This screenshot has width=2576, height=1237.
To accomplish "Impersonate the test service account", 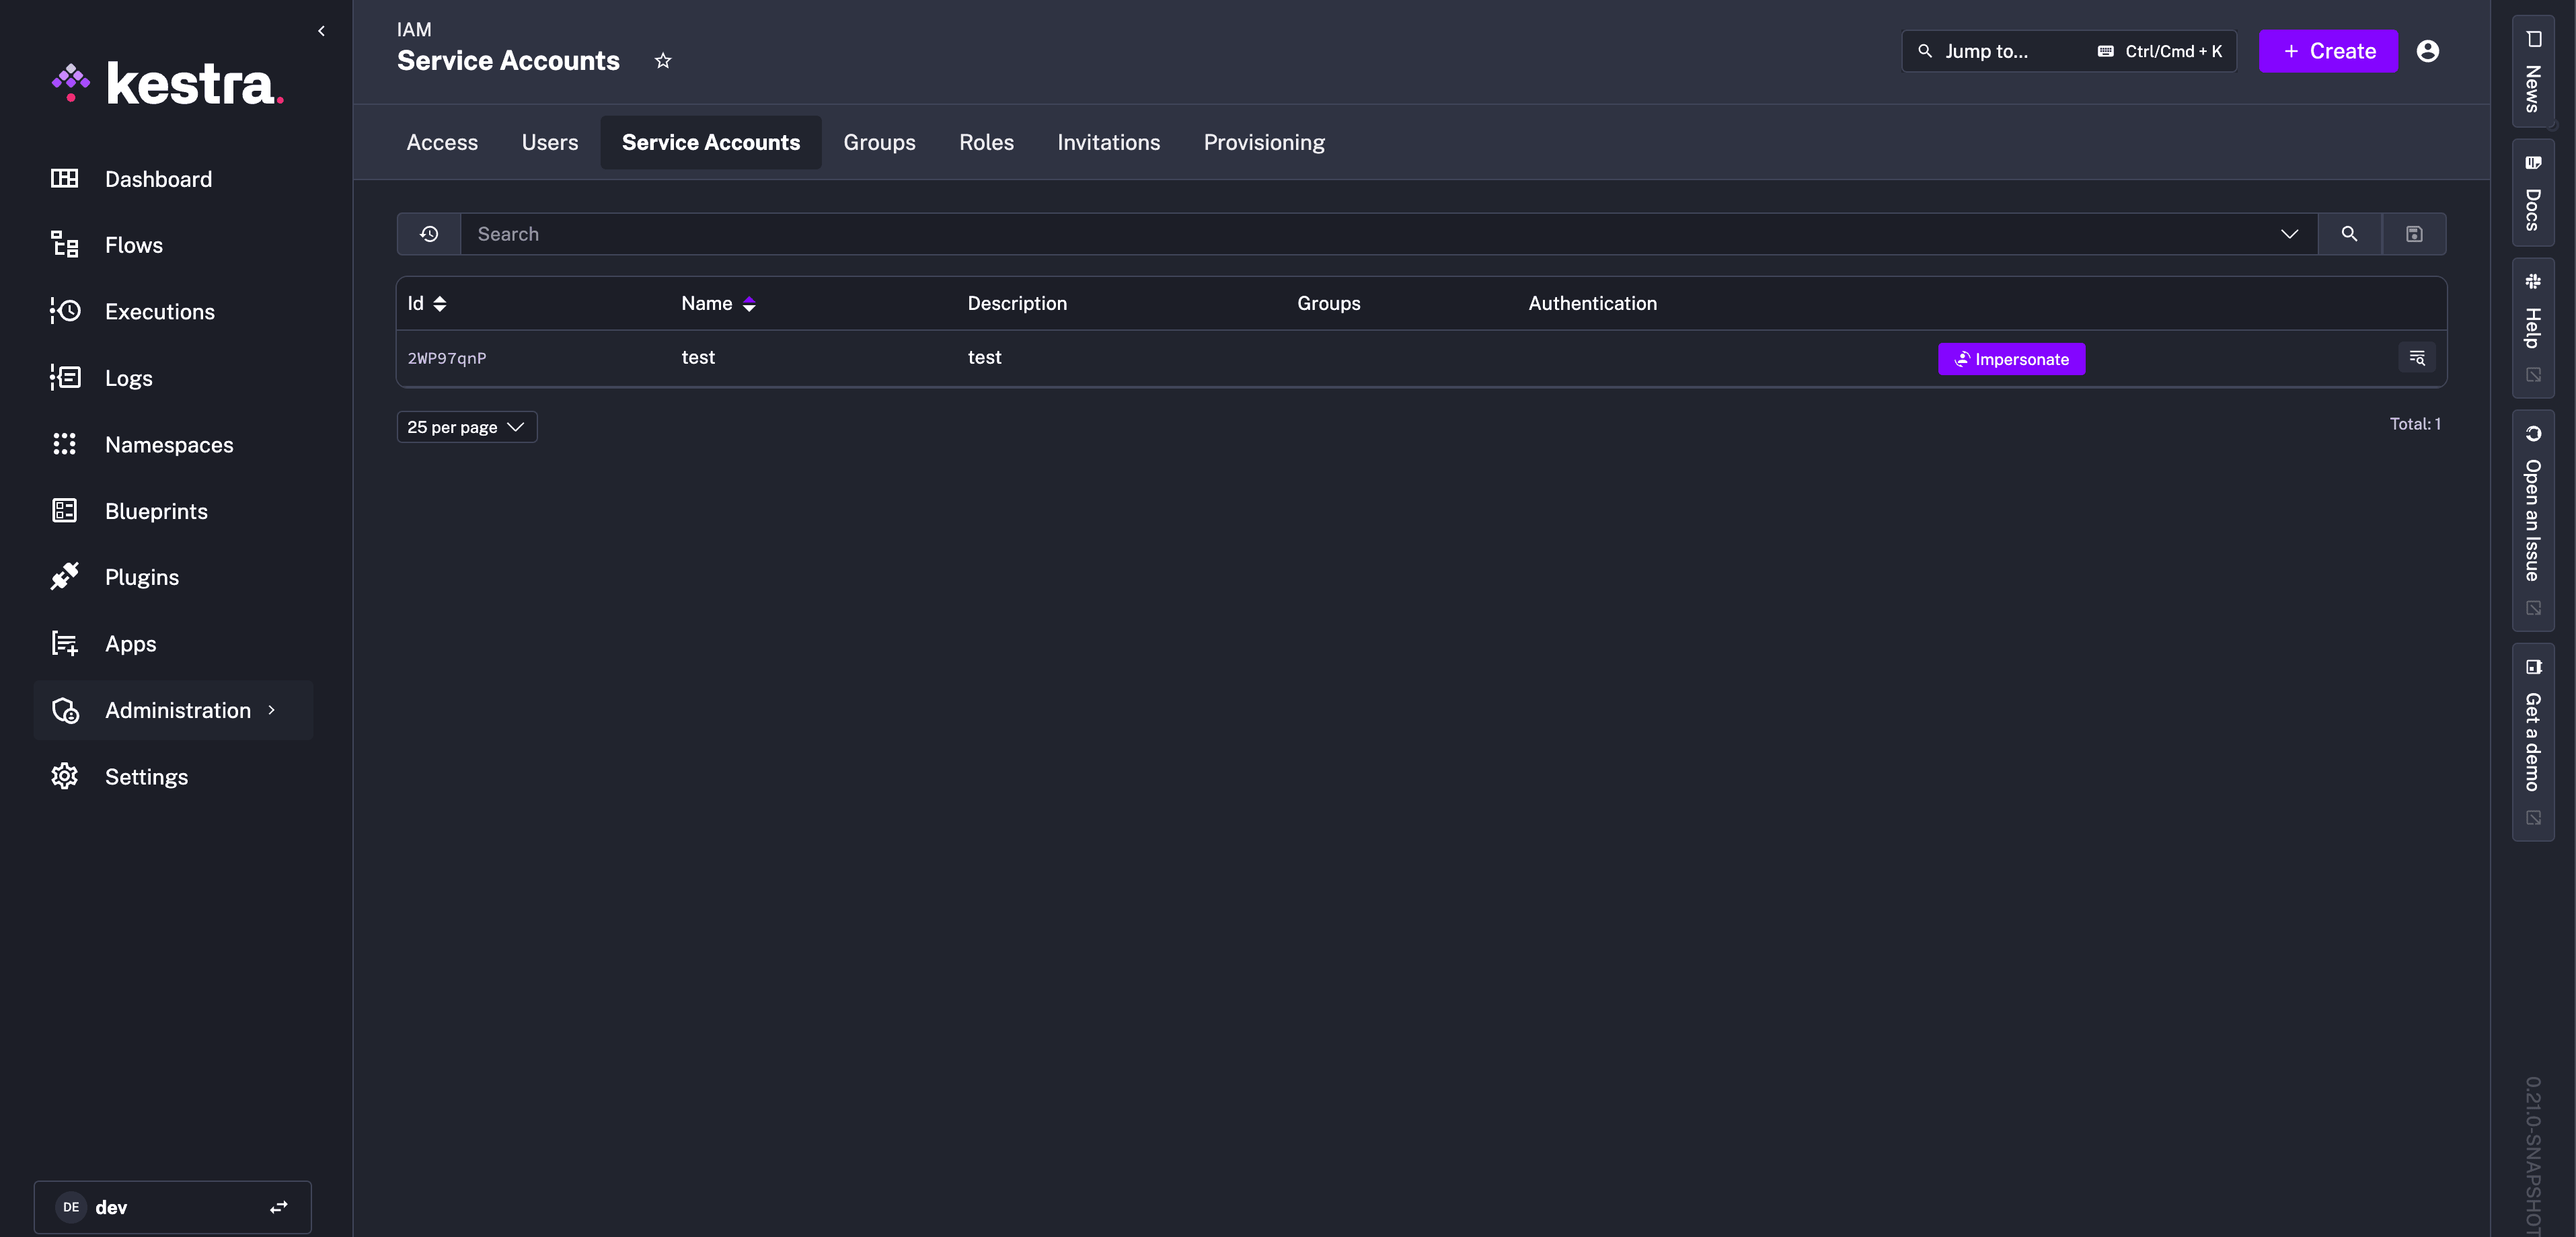I will tap(2011, 359).
